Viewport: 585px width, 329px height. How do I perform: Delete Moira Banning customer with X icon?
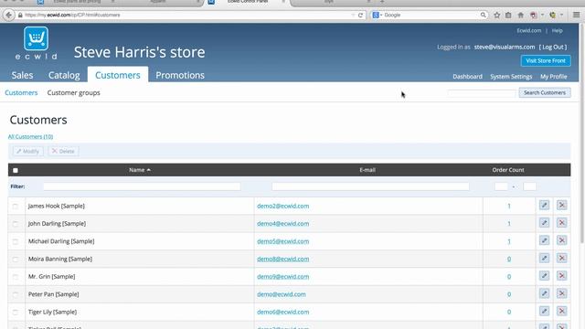[561, 258]
